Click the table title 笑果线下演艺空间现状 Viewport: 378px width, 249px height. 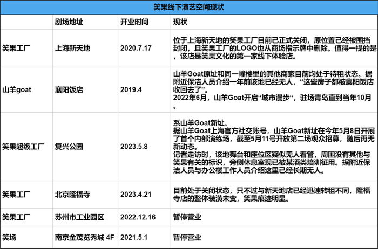188,7
